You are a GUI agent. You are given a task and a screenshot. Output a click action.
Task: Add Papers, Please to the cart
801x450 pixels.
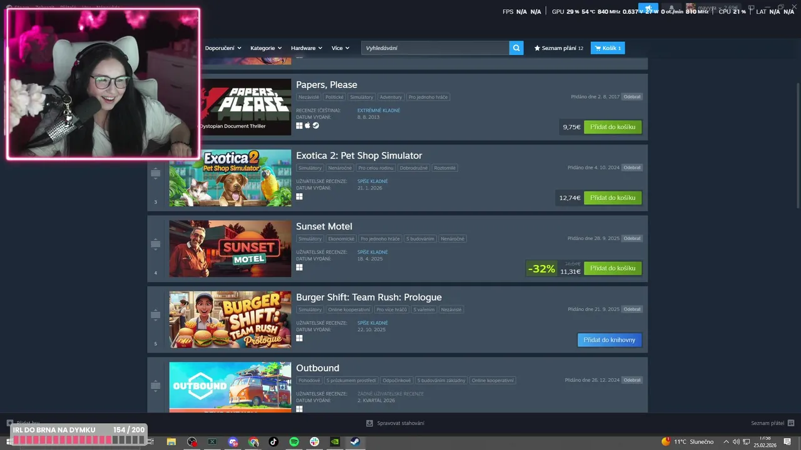[x=613, y=127]
